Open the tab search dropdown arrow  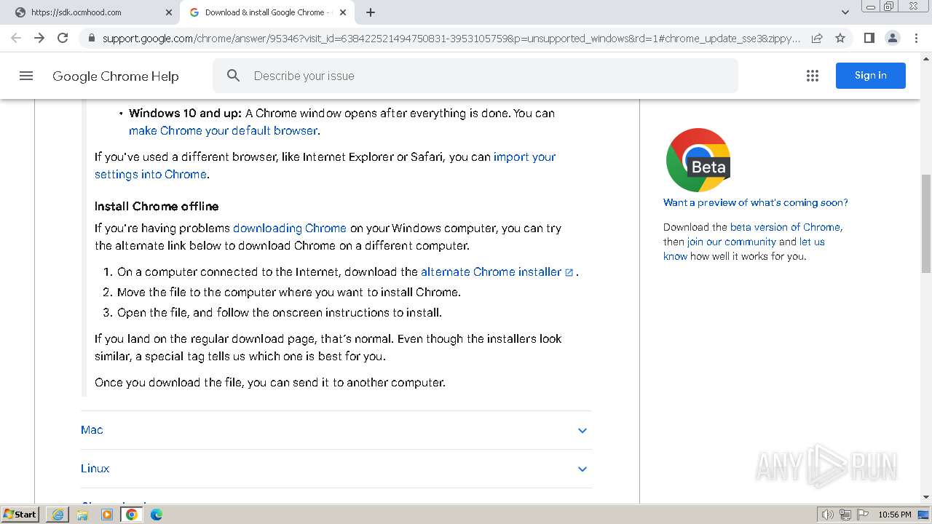845,12
